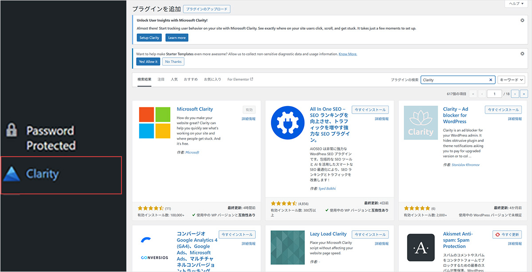Viewport: 532px width, 272px height.
Task: Click the Yes! Allow it button
Action: [x=148, y=62]
